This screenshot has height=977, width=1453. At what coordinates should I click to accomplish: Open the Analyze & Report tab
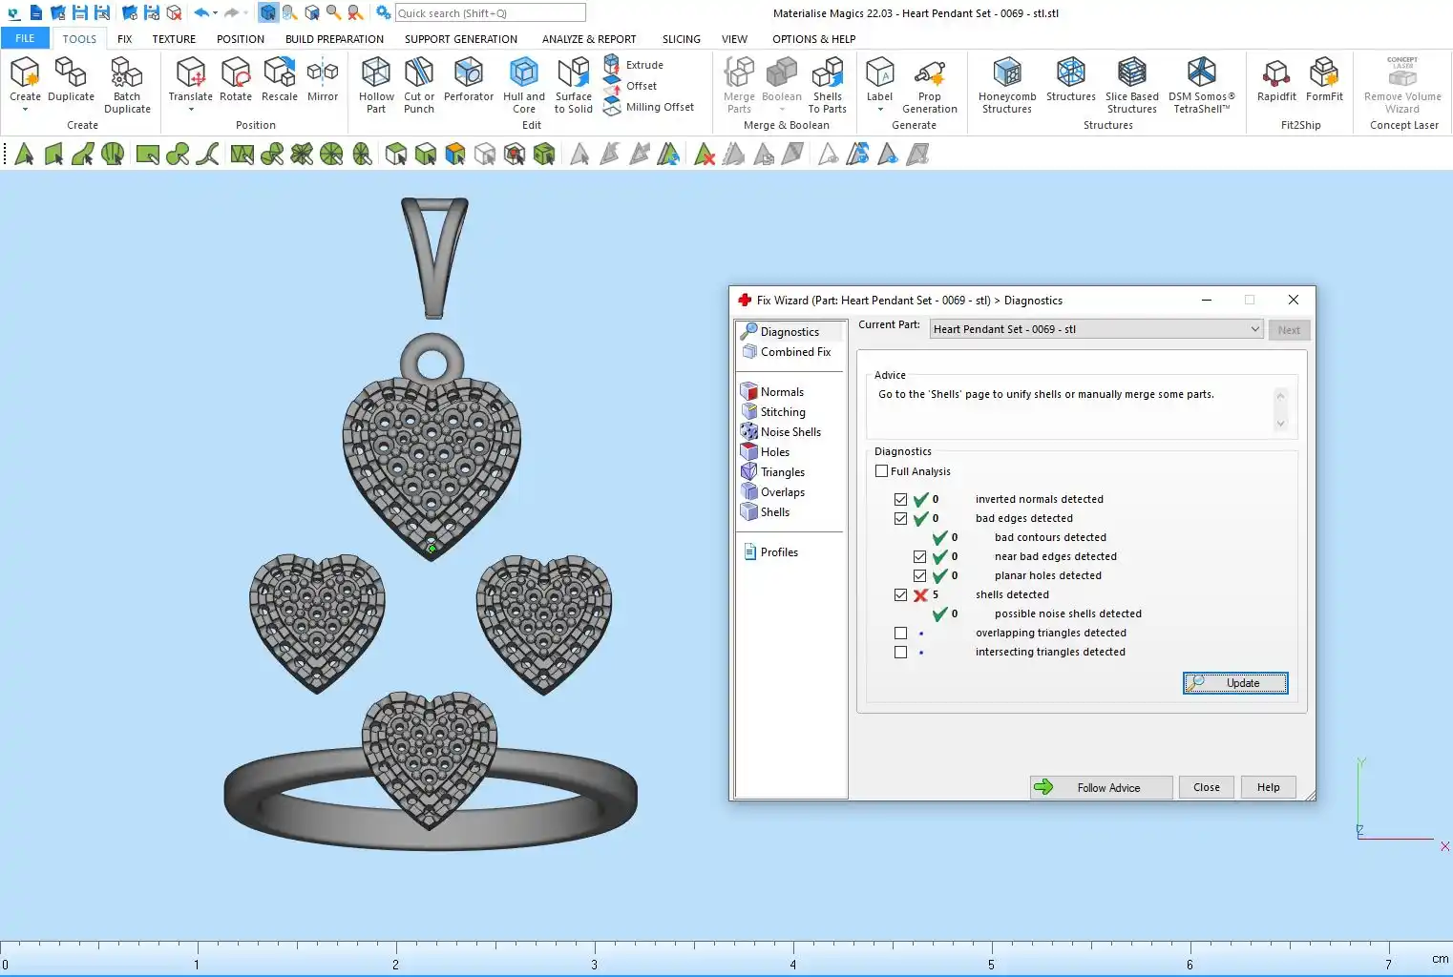coord(588,39)
